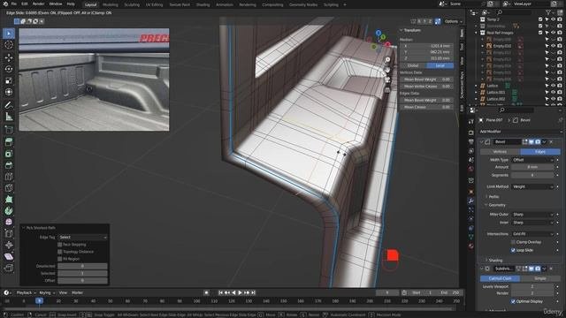This screenshot has height=318, width=566.
Task: Select the Annotate tool
Action: click(x=9, y=105)
